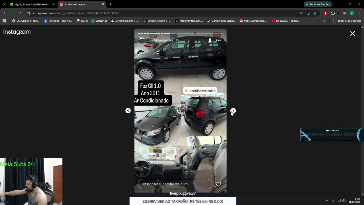
Task: Click the browser back arrow
Action: point(5,13)
